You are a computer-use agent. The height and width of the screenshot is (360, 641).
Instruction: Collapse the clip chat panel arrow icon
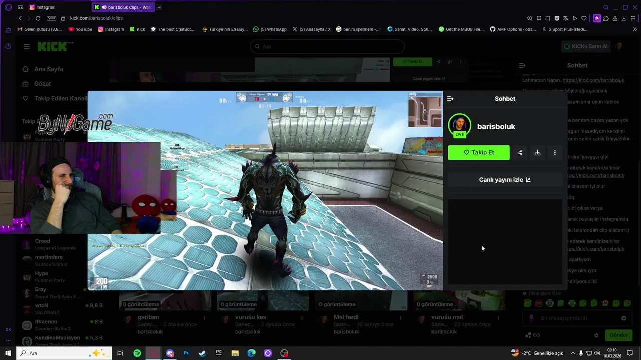pos(450,99)
